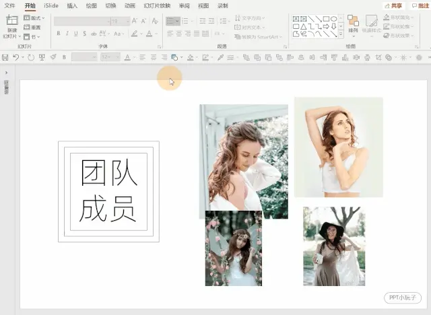Select the text box shape in gallery
This screenshot has width=431, height=315.
pos(296,19)
